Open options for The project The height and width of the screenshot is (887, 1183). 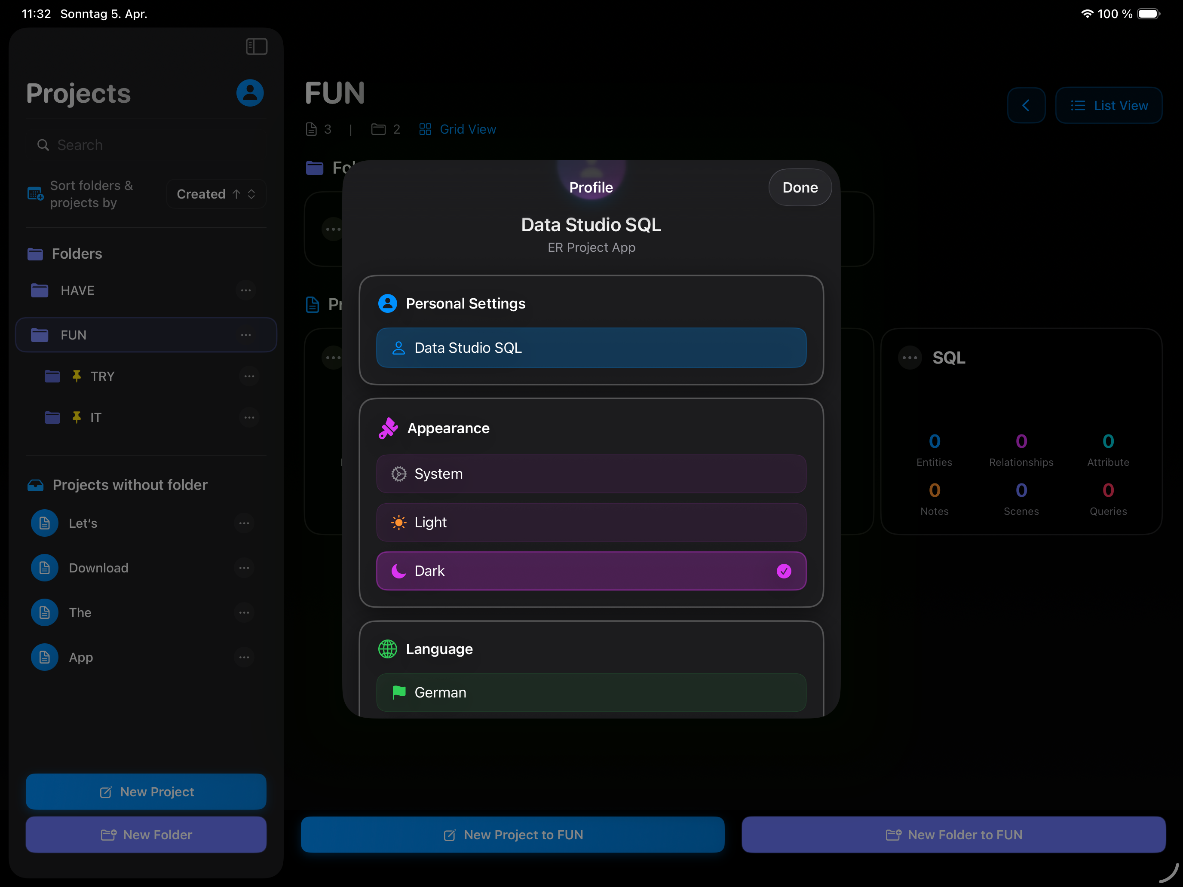point(244,613)
